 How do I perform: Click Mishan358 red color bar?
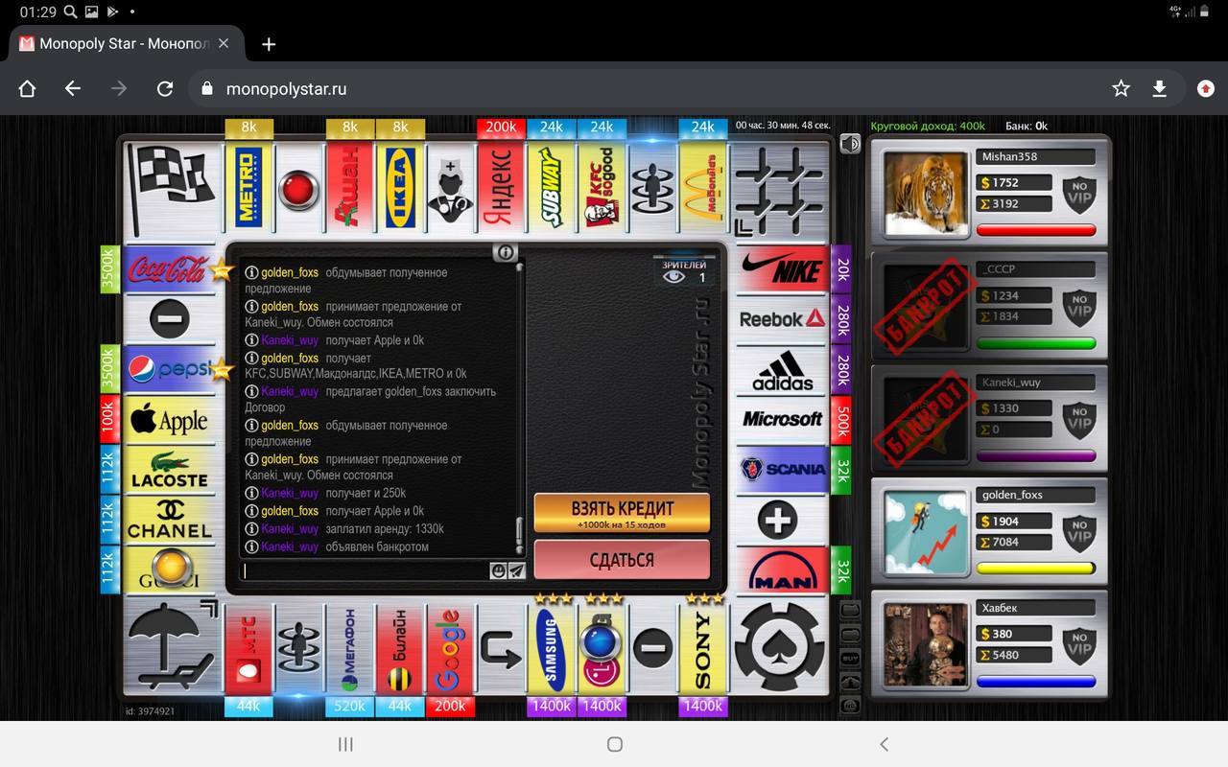point(1036,230)
